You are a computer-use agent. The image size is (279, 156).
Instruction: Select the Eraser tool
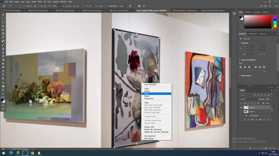tap(3, 56)
